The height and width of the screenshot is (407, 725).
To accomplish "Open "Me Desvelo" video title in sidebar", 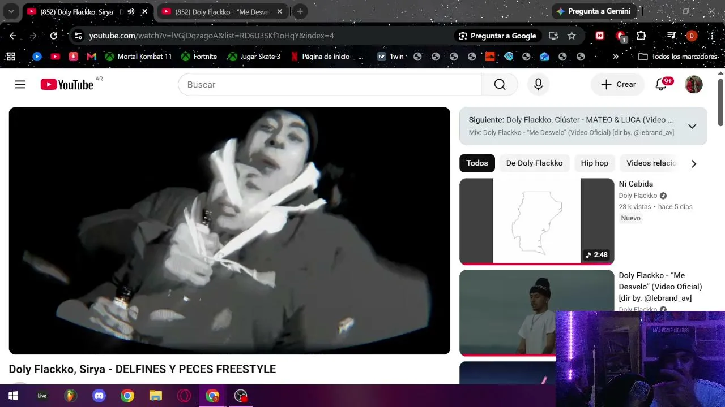I will point(660,287).
